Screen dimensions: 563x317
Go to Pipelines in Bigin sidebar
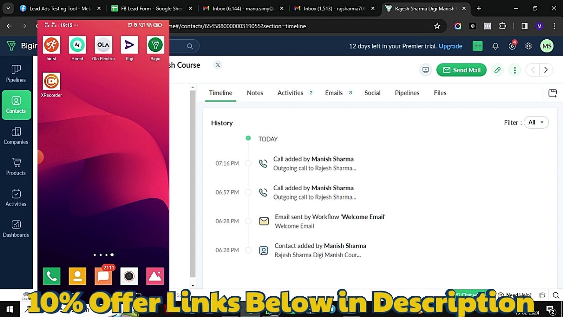[x=16, y=74]
